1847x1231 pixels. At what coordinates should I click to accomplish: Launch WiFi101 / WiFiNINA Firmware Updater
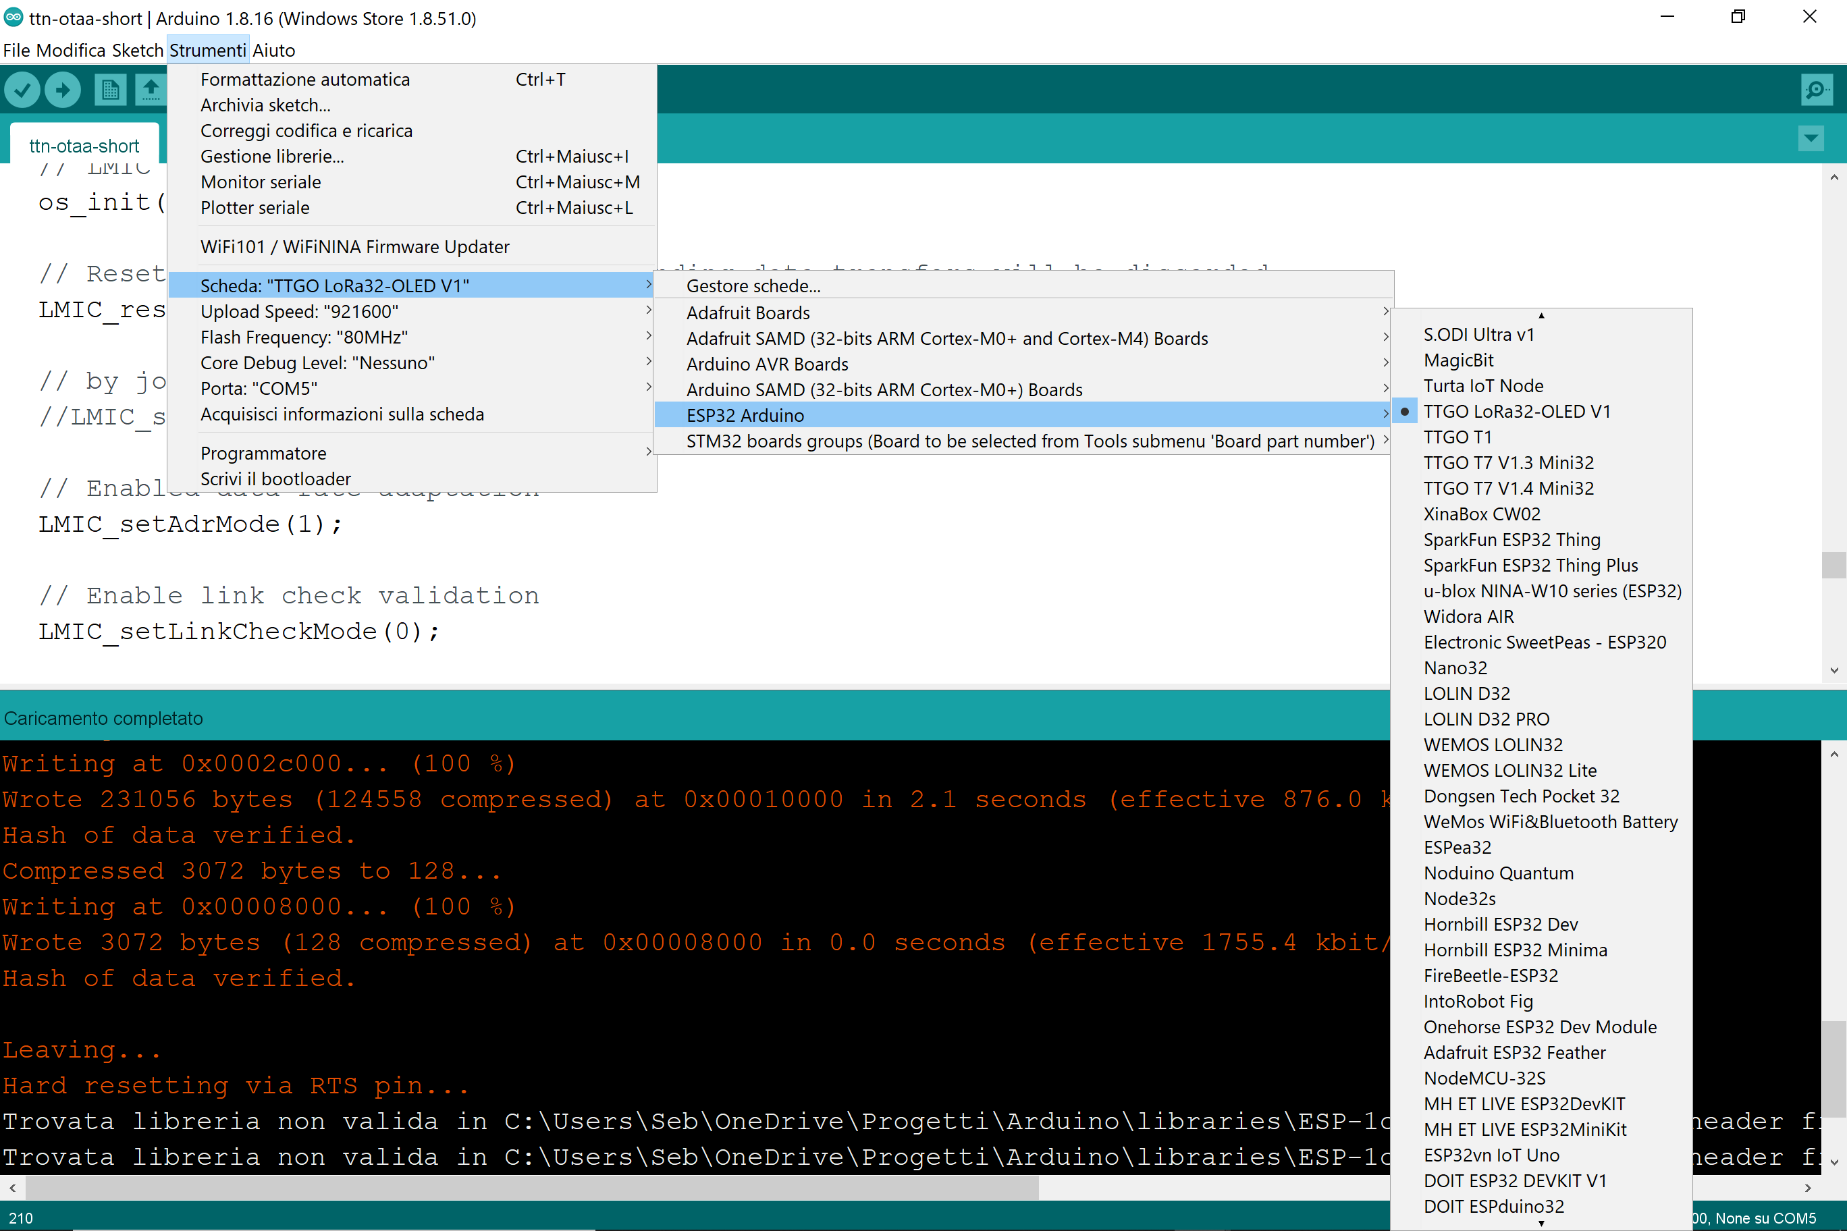[x=412, y=246]
